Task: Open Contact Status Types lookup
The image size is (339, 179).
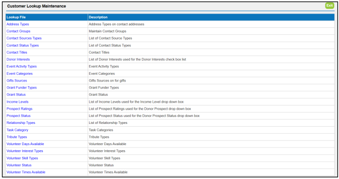Action: tap(23, 45)
